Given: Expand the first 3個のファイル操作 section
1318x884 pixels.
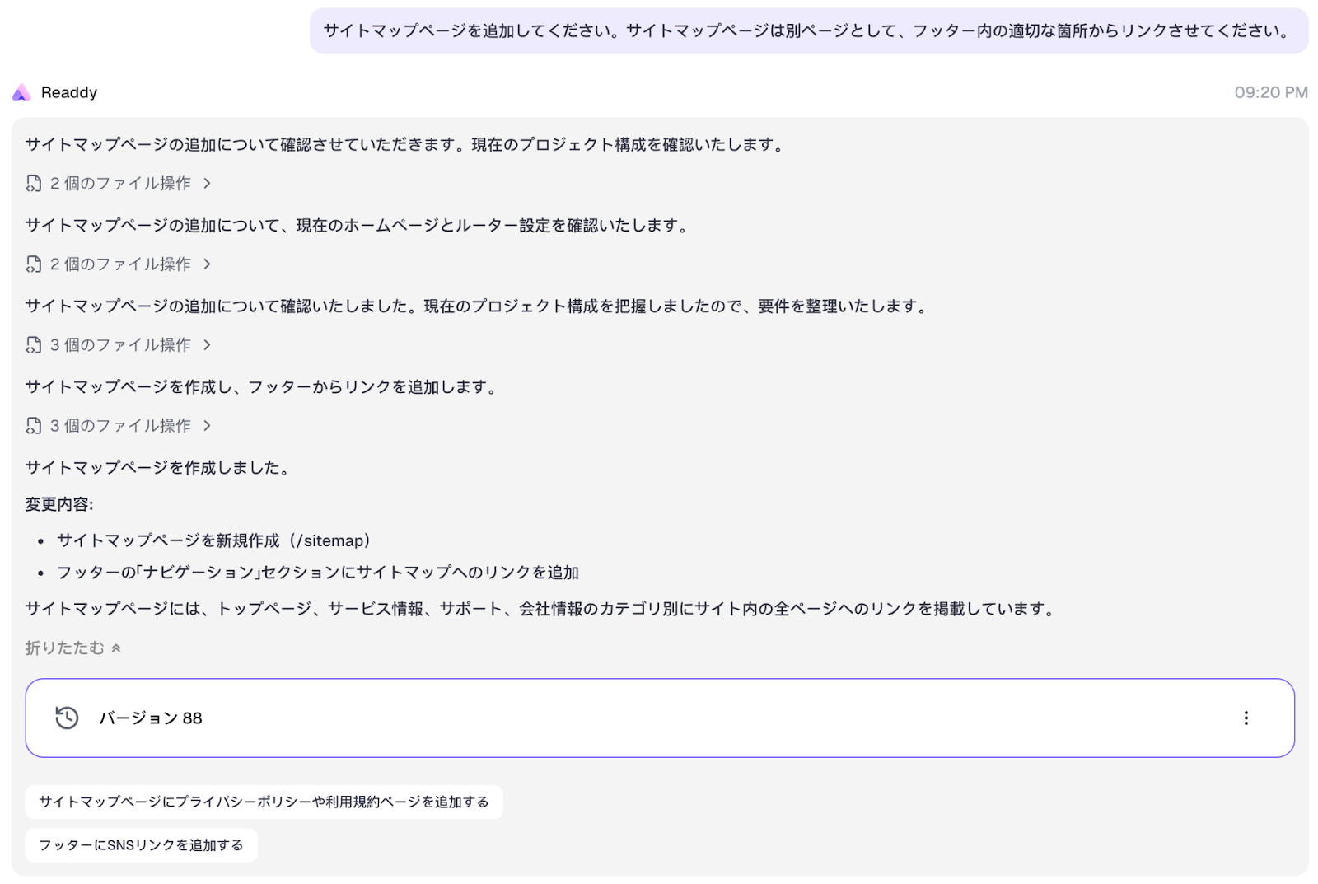Looking at the screenshot, I should pos(119,344).
